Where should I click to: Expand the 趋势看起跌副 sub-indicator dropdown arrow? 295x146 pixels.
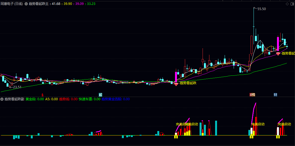click(2, 99)
